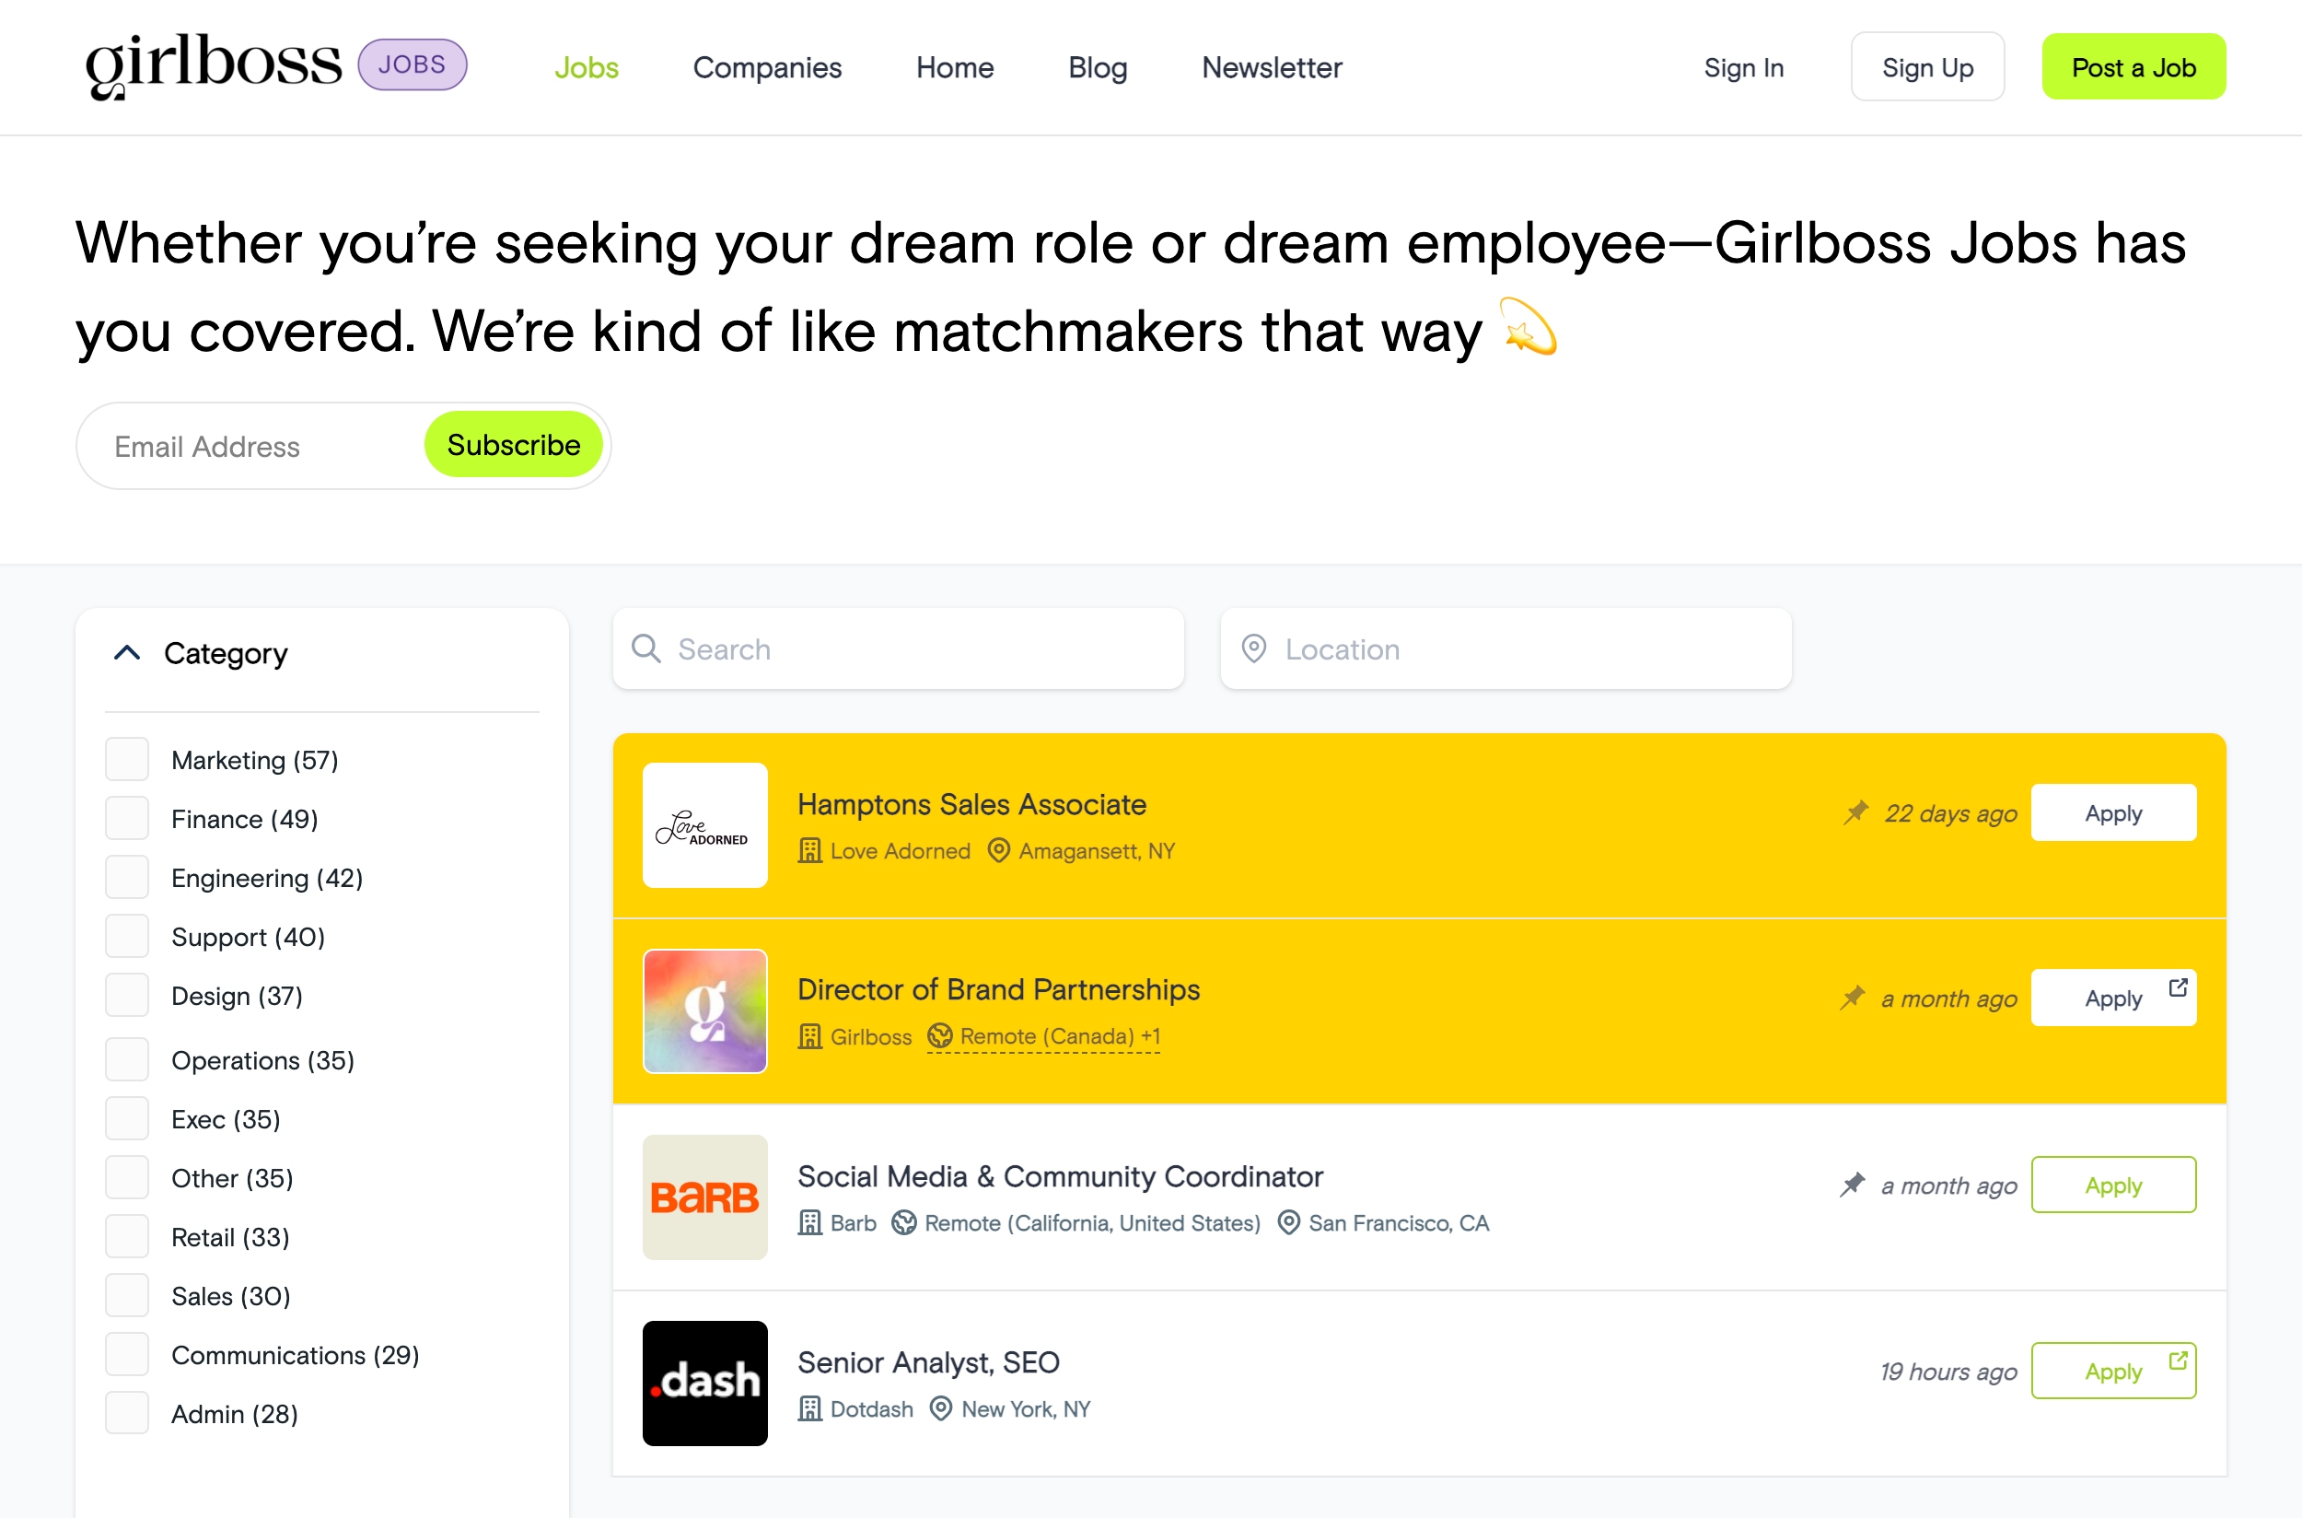Open the Search jobs input field dropdown

pyautogui.click(x=898, y=648)
